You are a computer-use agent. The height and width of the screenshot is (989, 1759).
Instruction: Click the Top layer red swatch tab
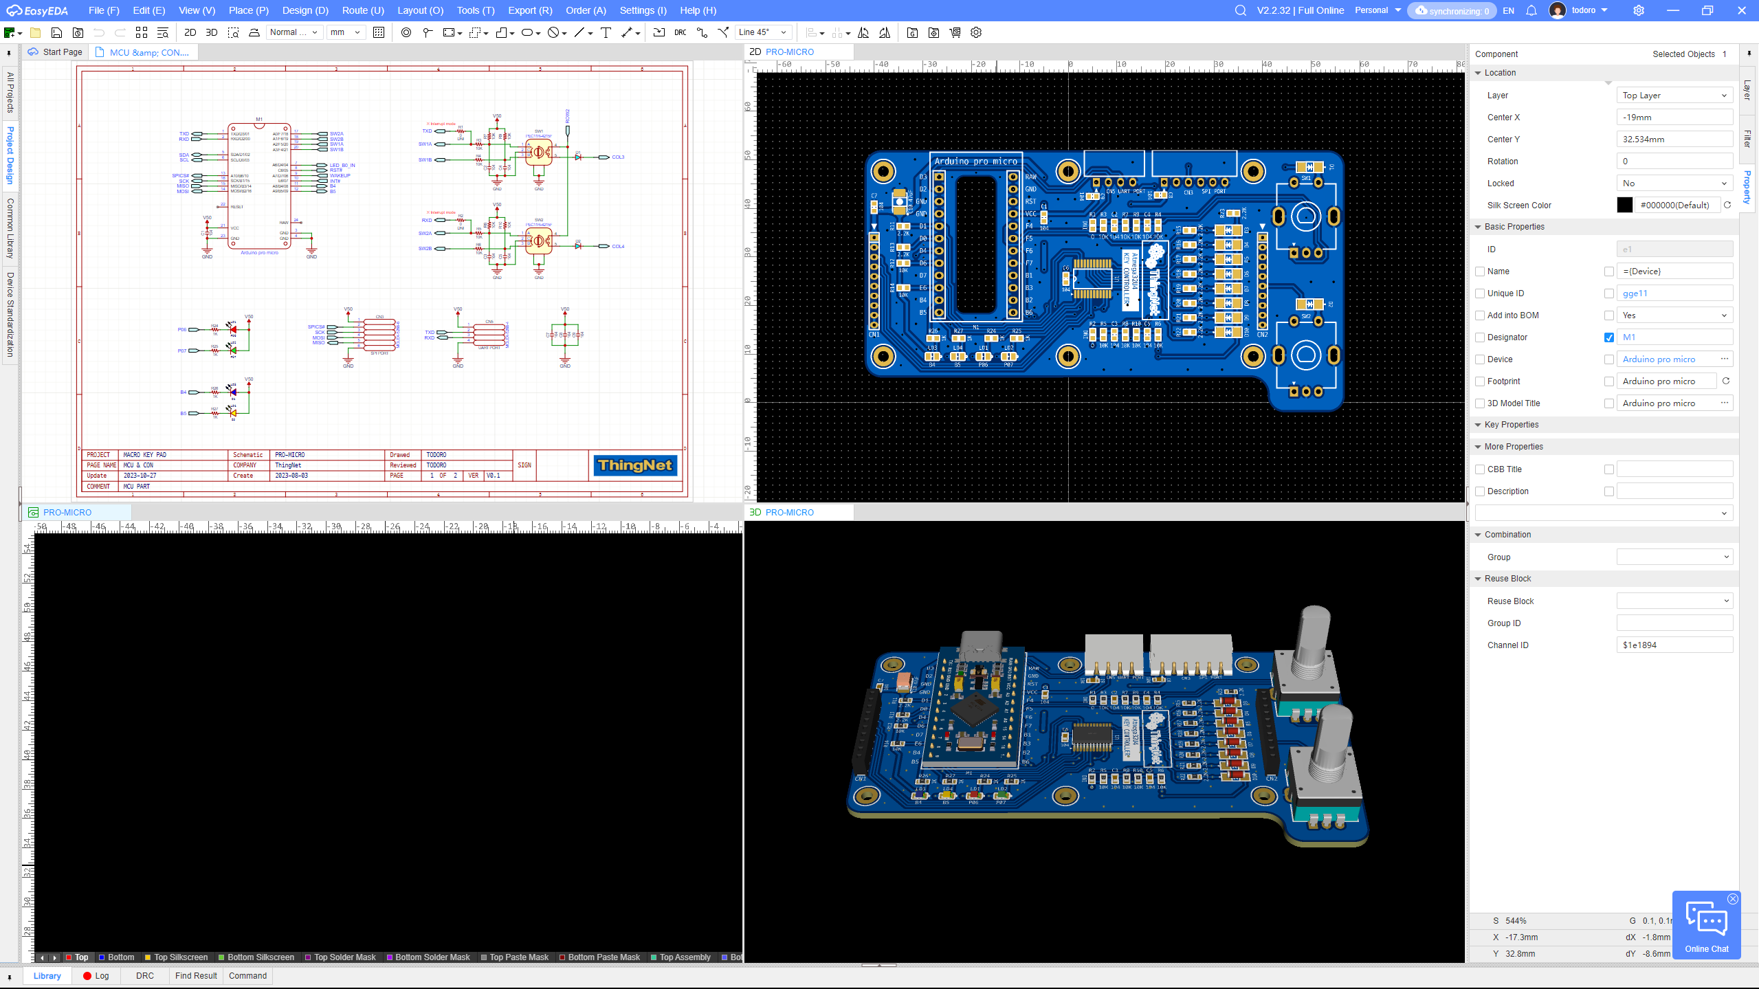[77, 957]
